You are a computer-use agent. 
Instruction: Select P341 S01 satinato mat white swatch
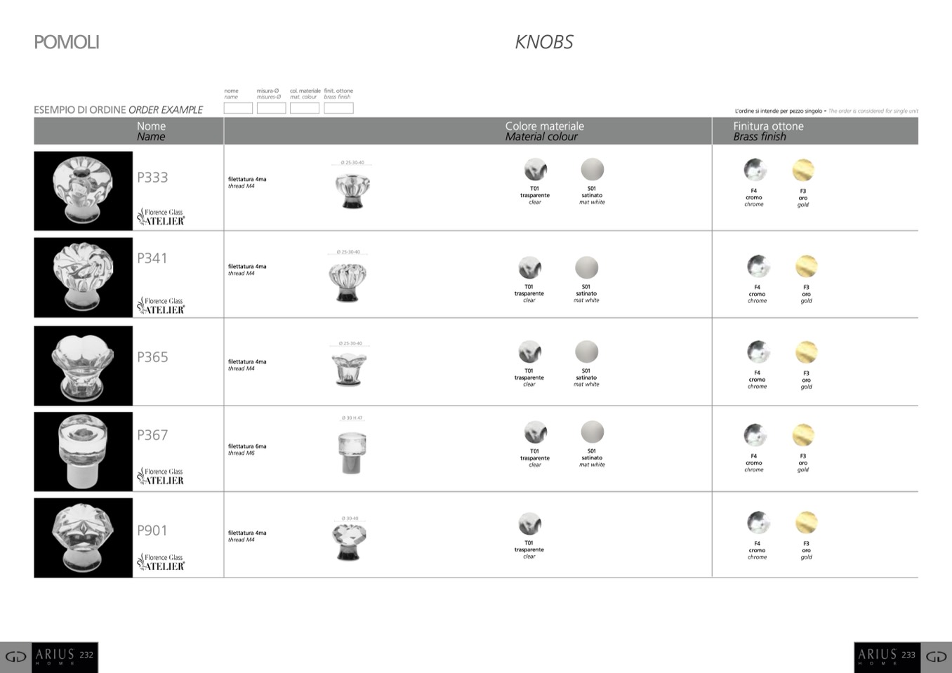click(586, 268)
